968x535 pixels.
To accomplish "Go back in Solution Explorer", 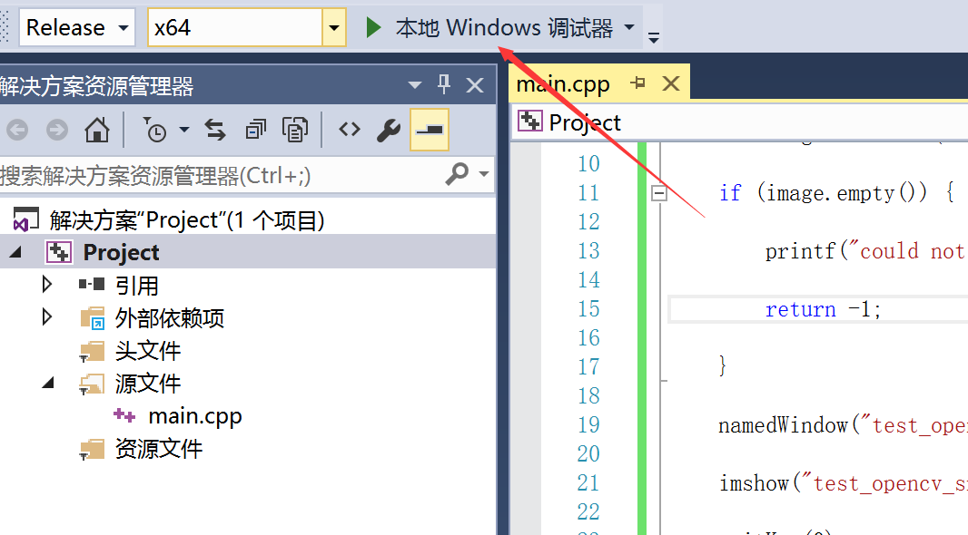I will point(17,130).
